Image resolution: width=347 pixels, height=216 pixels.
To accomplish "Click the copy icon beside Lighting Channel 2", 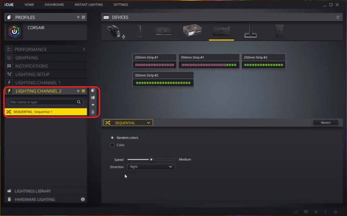I will click(x=93, y=91).
